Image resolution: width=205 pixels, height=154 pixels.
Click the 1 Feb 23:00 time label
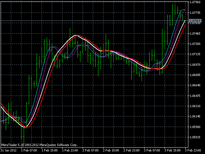[x=70, y=150]
